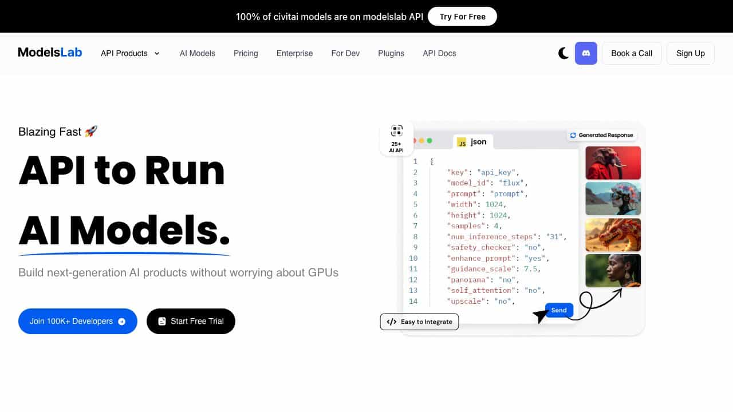
Task: Click the "samples": 4 code line
Action: (x=474, y=226)
